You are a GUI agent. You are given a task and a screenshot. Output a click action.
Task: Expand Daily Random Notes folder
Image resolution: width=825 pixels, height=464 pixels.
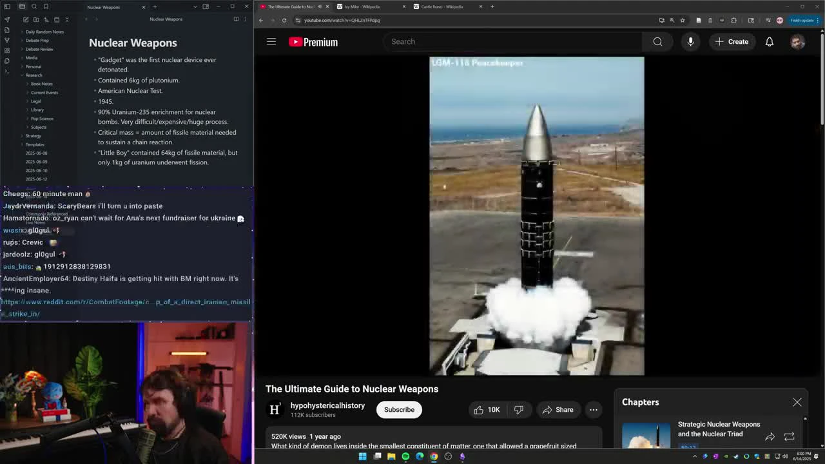point(44,32)
